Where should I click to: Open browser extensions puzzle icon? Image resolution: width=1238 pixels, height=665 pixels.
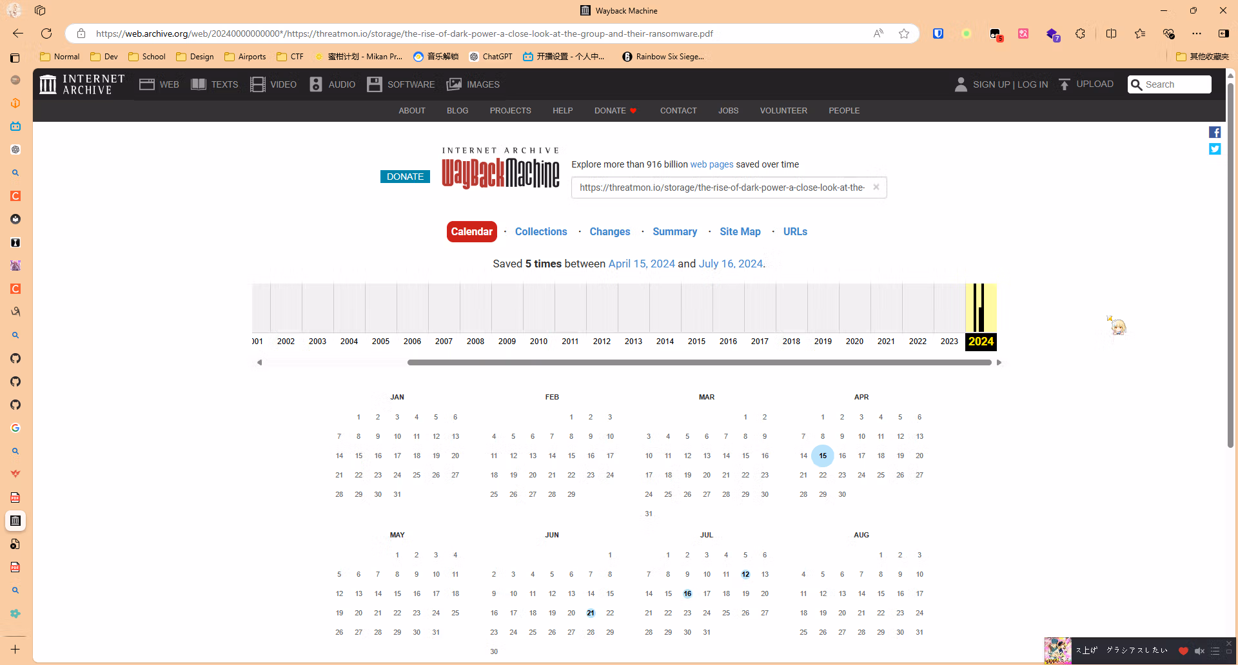pyautogui.click(x=1081, y=34)
